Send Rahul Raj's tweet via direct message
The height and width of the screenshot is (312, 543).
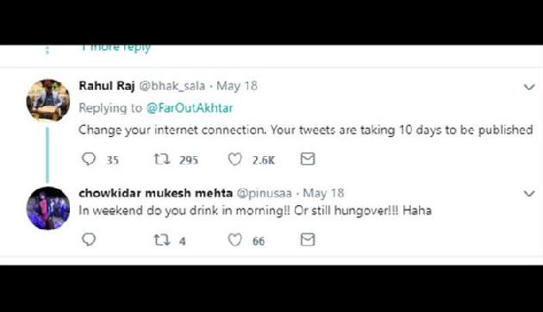pyautogui.click(x=308, y=159)
